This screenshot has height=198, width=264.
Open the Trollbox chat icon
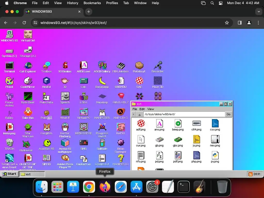(46, 67)
